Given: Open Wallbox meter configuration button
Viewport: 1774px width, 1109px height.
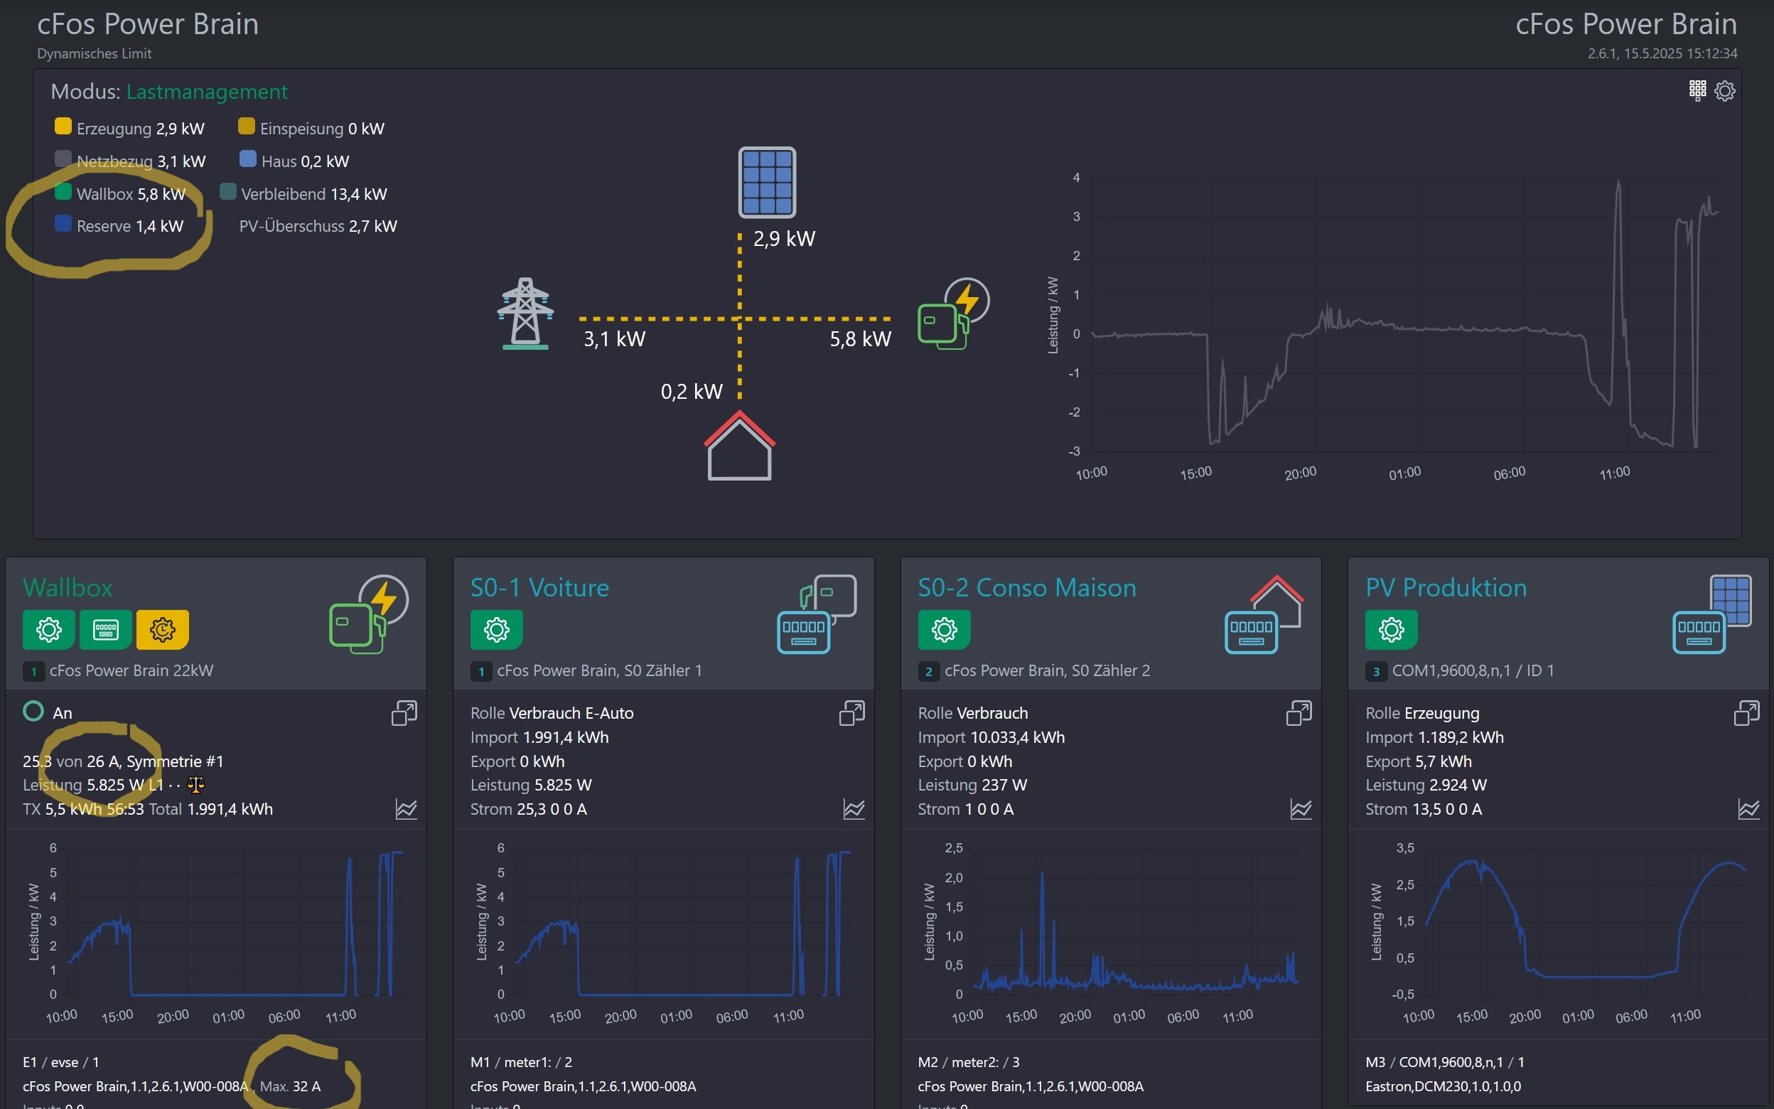Looking at the screenshot, I should [x=106, y=629].
